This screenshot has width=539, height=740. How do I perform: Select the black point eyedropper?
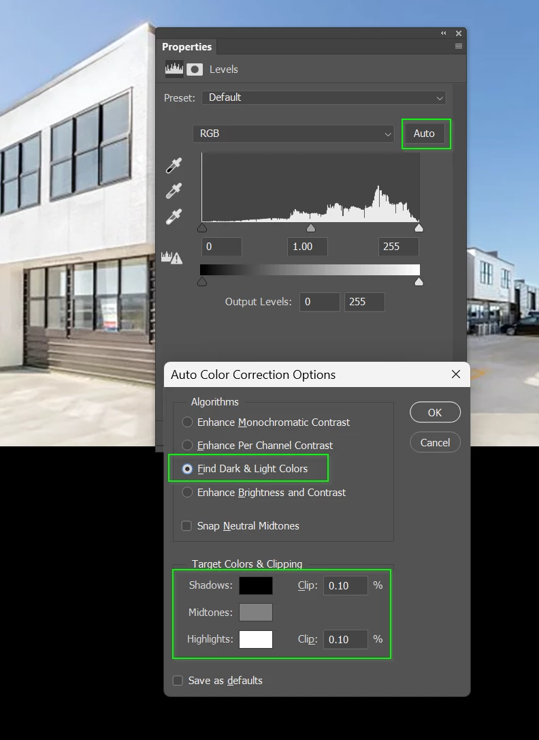pyautogui.click(x=174, y=166)
